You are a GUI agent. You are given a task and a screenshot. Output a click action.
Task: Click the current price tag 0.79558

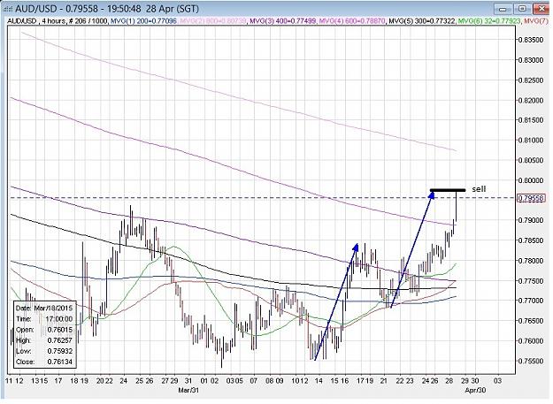(531, 198)
